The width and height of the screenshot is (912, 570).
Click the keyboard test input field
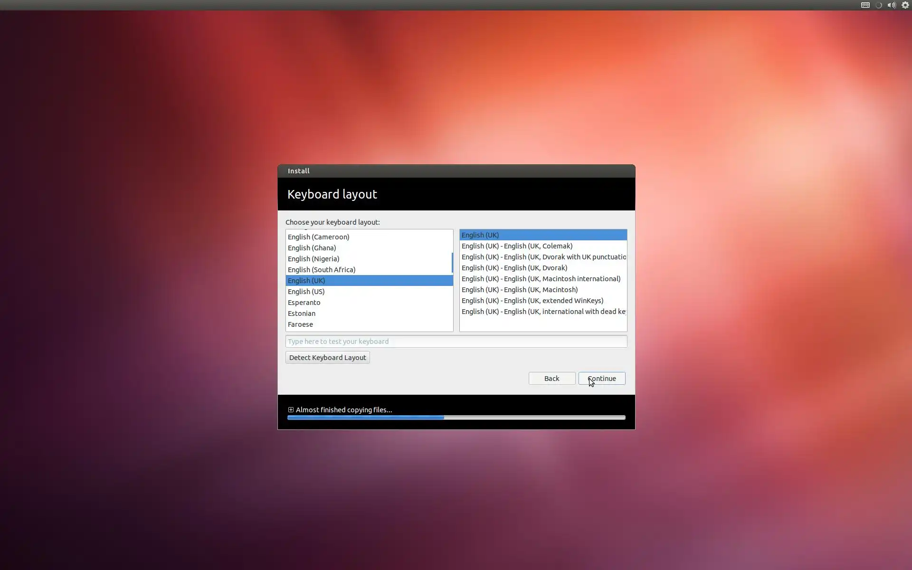(456, 341)
